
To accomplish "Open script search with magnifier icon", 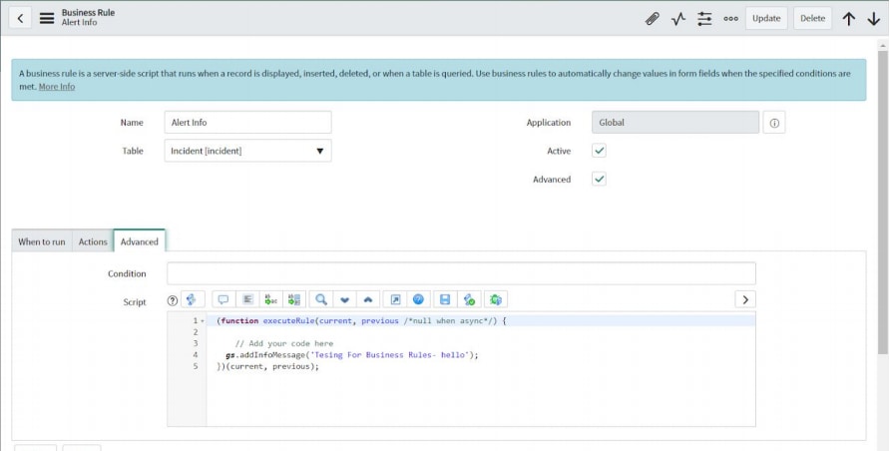I will [321, 299].
